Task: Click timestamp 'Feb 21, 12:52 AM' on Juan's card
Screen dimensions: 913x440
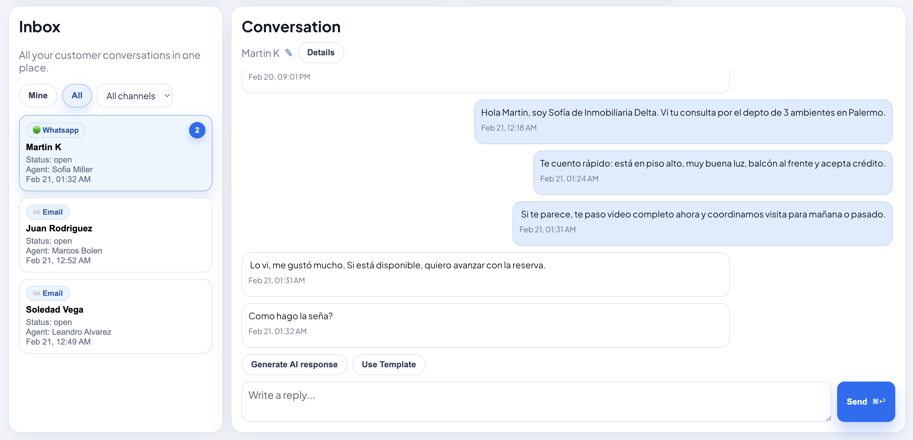Action: pos(58,260)
